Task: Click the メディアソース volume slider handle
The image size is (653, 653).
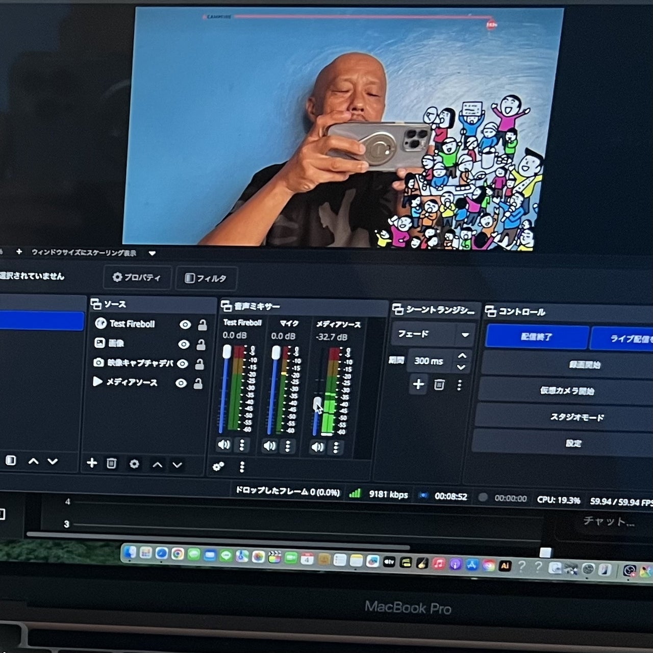Action: [x=317, y=404]
